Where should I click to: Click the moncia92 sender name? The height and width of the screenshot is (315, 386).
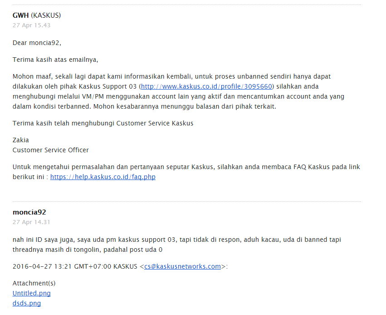[x=29, y=212]
